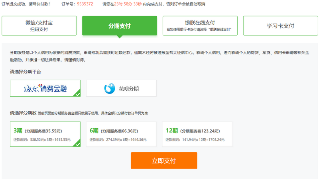
Task: Select the 花呗分期 installment platform
Action: (121, 88)
